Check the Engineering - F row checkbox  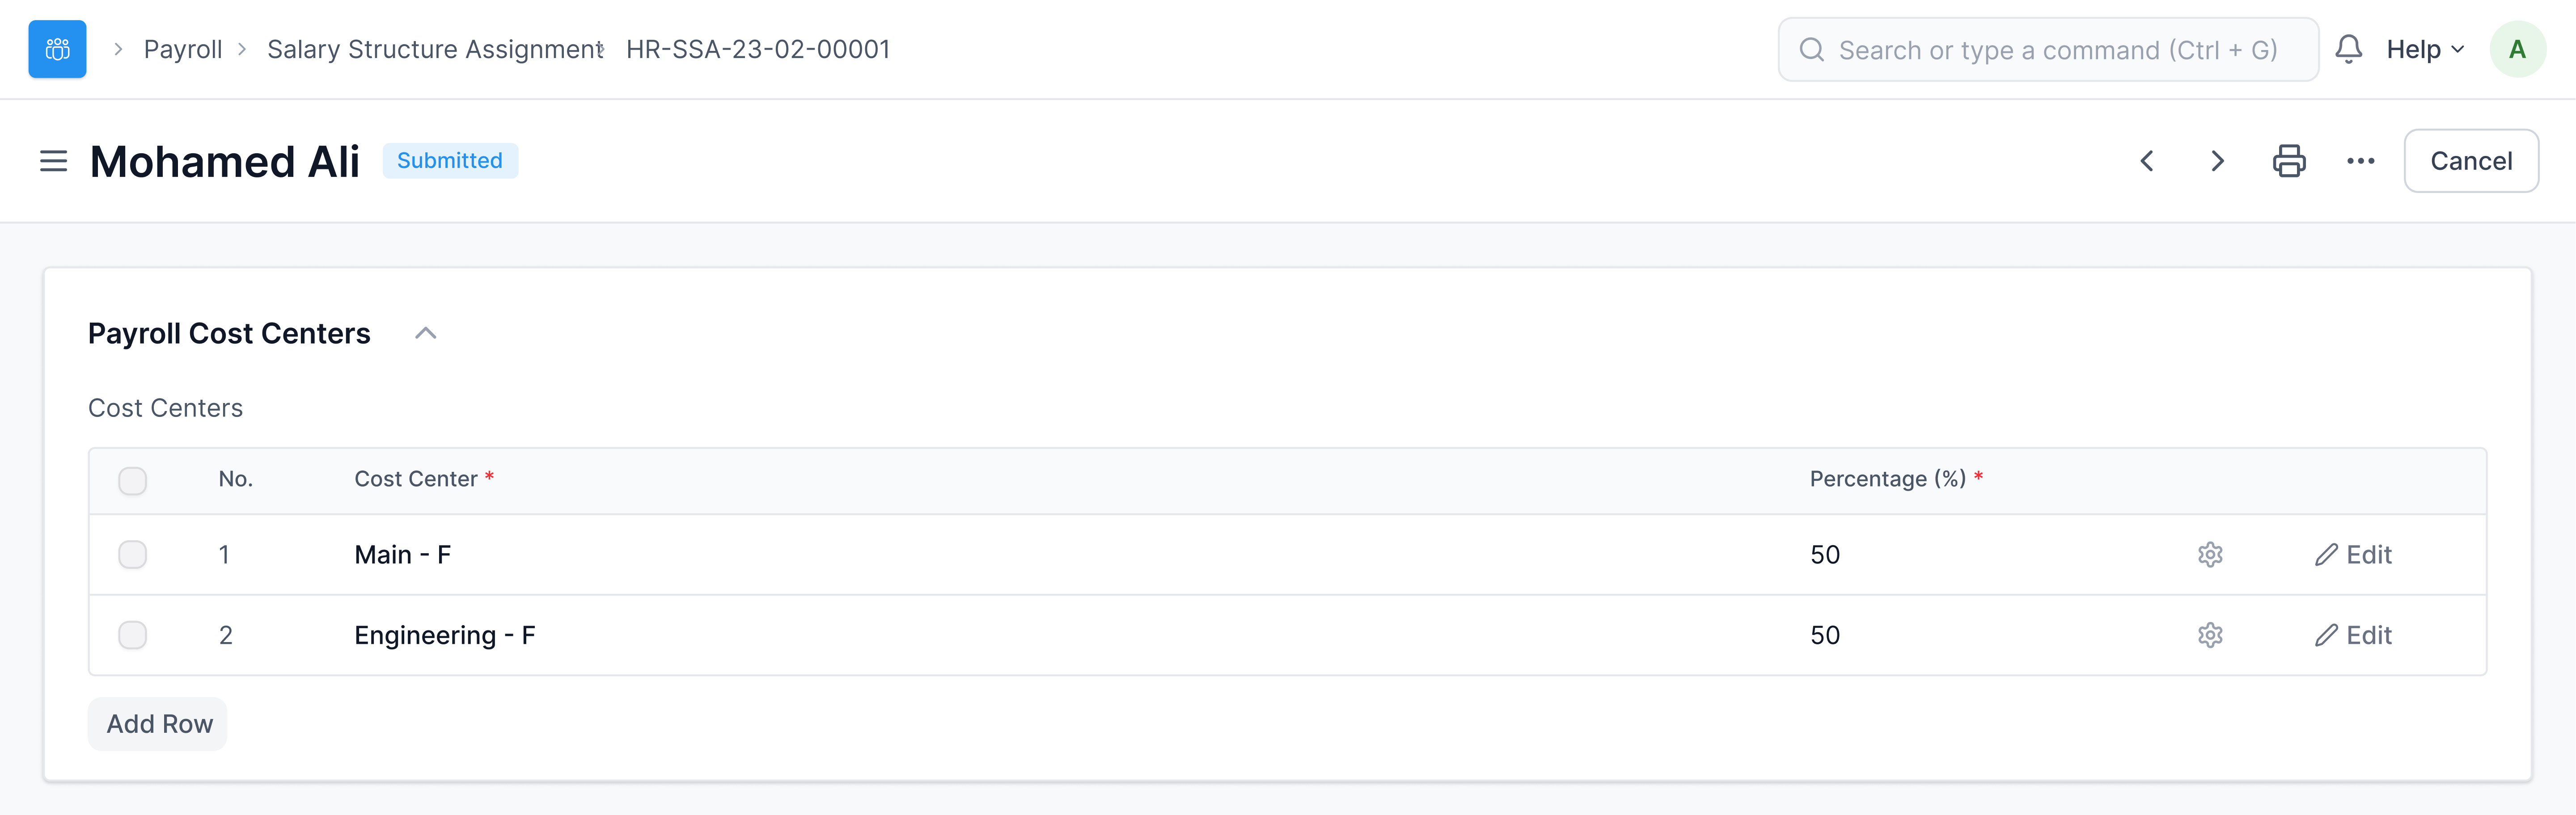click(131, 635)
